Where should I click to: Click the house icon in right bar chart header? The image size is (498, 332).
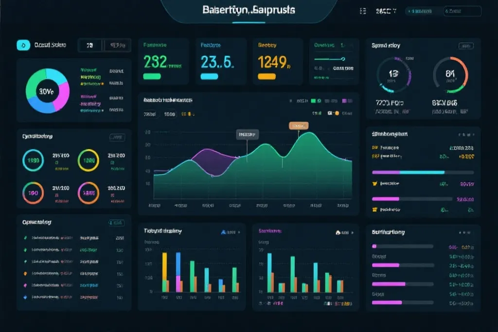pos(338,232)
